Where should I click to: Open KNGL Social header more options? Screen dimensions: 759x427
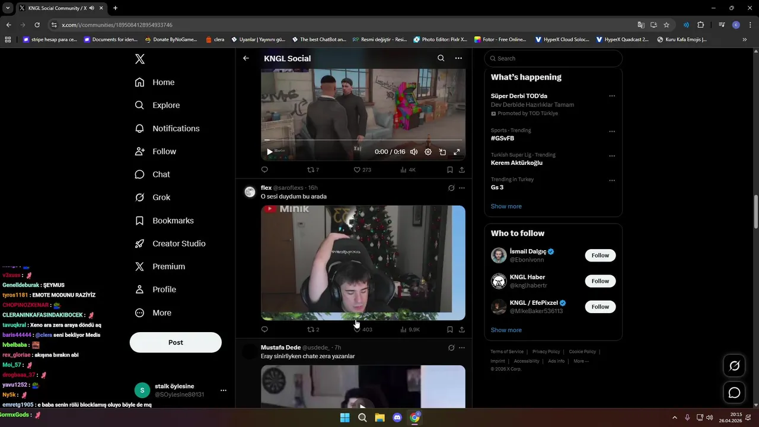click(x=458, y=58)
